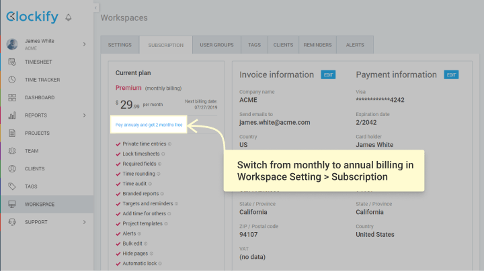Click info icon beside Required fields
The width and height of the screenshot is (484, 271).
(x=159, y=164)
